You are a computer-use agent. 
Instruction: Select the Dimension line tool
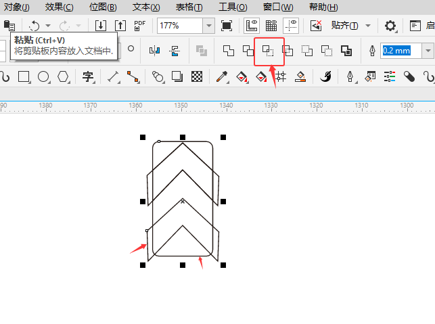point(114,76)
